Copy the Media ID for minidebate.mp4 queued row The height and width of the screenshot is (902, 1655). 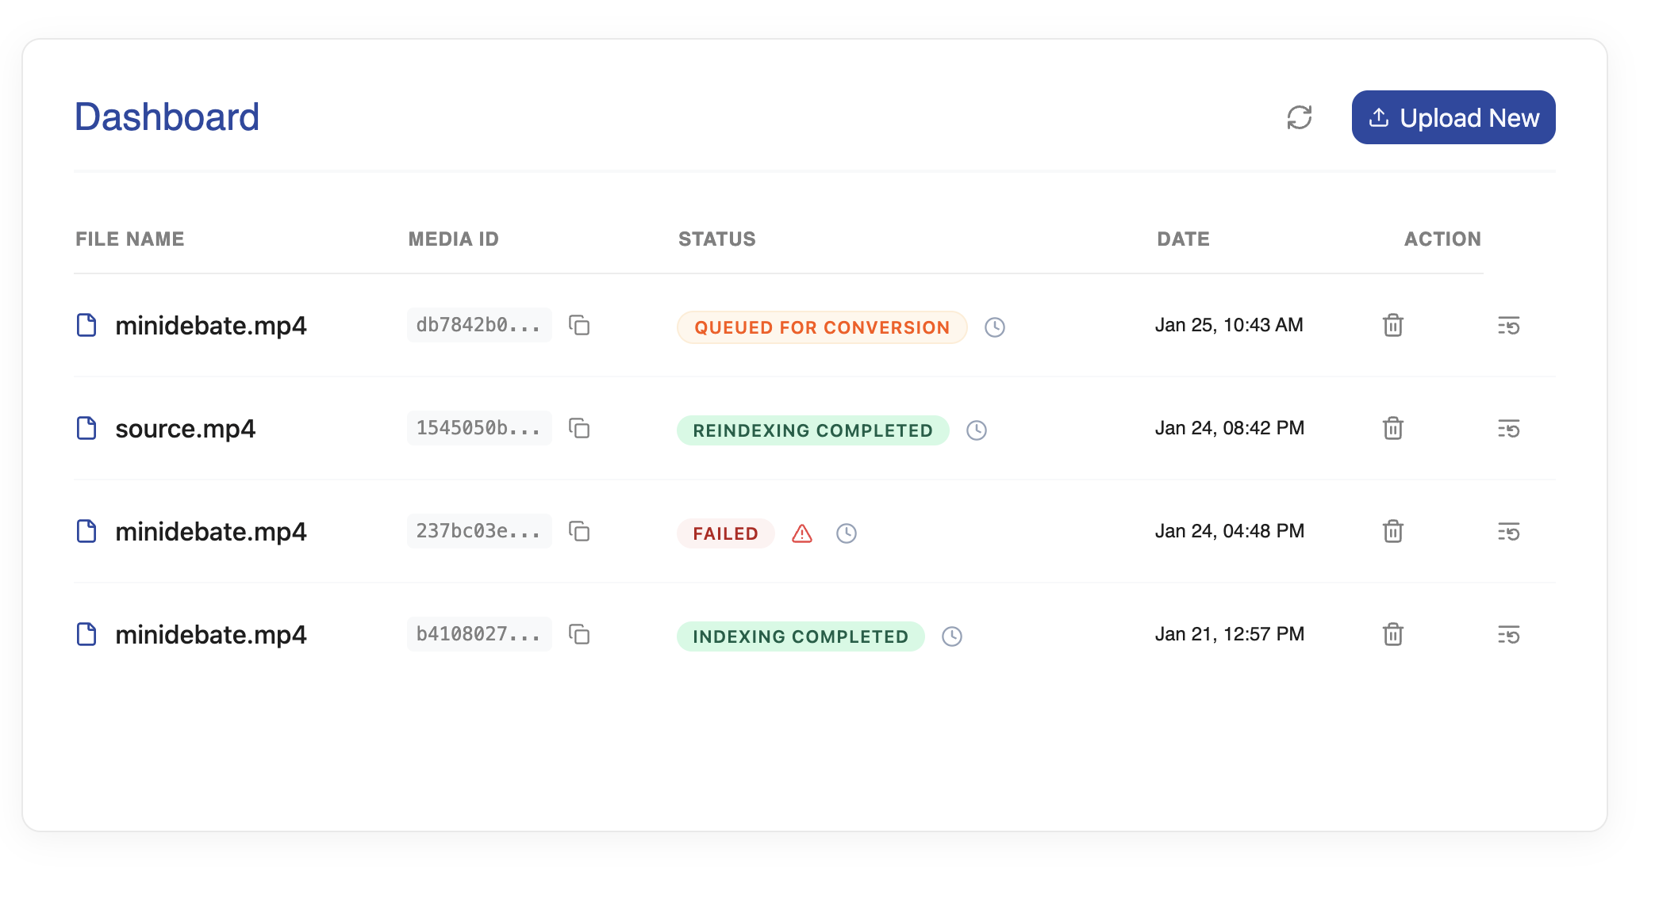pos(580,325)
